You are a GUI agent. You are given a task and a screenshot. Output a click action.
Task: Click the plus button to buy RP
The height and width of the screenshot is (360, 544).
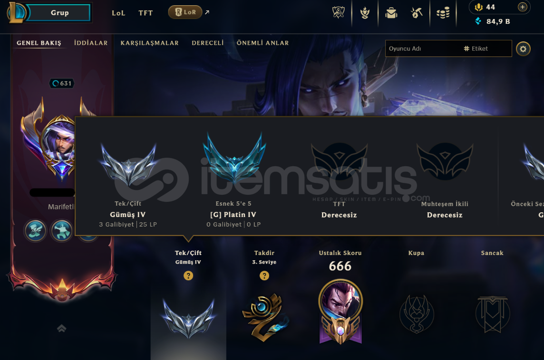523,7
